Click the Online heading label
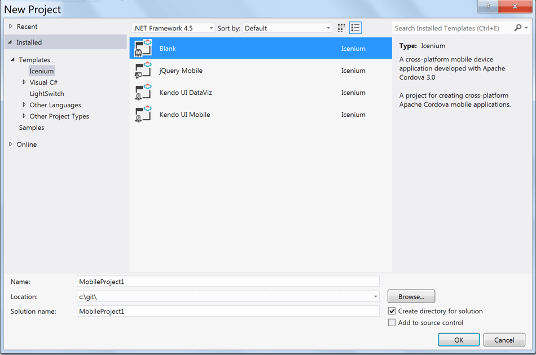 27,144
